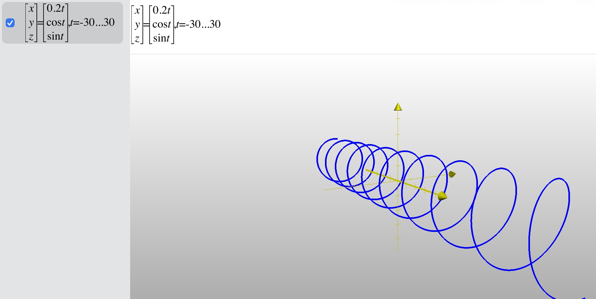The image size is (596, 299).
Task: Click the bottom end of vertical axis
Action: 398,250
